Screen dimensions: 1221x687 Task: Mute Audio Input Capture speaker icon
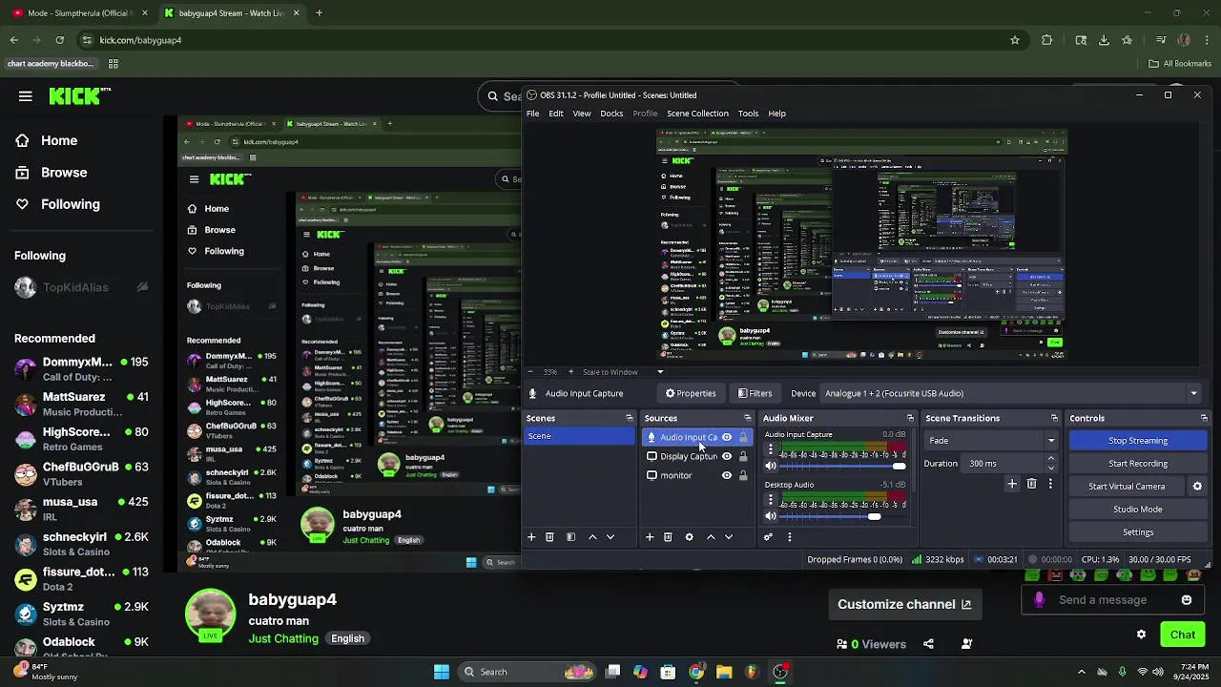tap(771, 466)
